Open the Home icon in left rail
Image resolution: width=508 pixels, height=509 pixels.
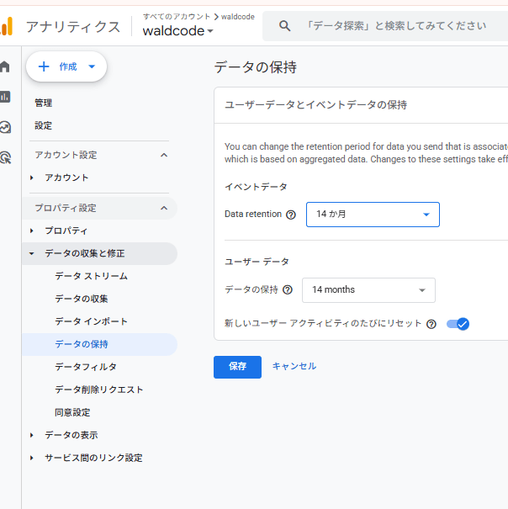click(x=4, y=66)
